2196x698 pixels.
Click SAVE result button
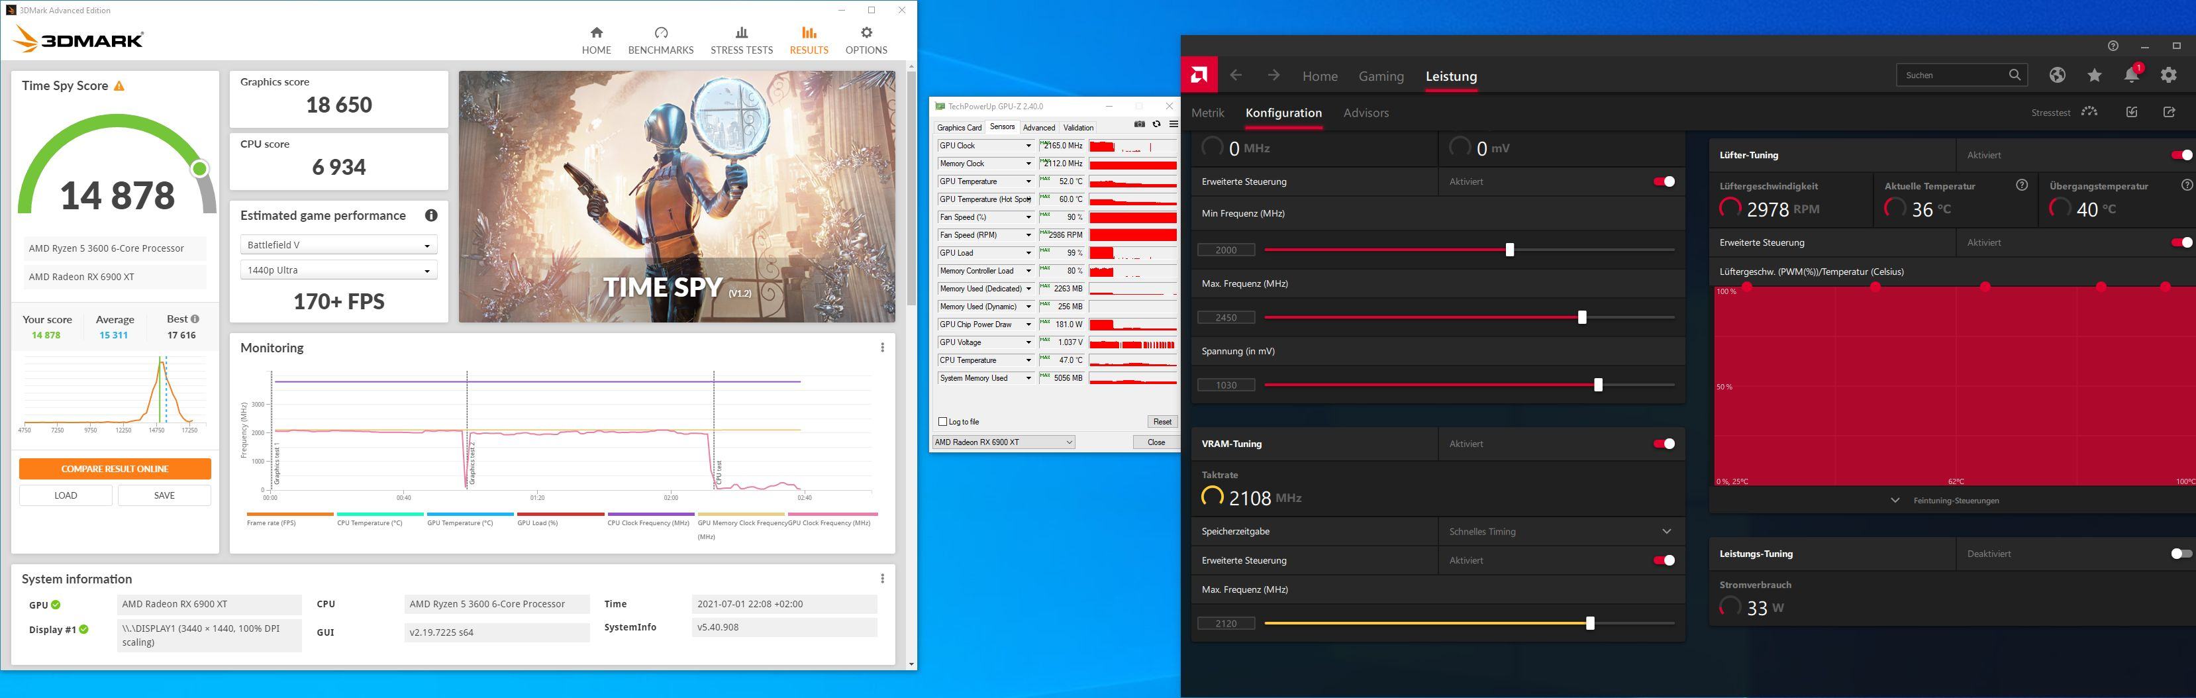pos(164,495)
